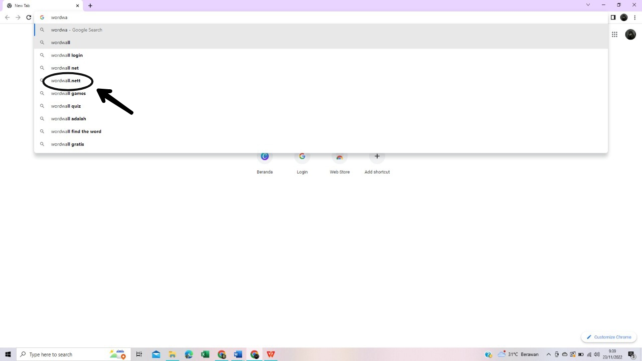Screen dimensions: 642x361
Task: Click the battery status tray icon
Action: 581,354
